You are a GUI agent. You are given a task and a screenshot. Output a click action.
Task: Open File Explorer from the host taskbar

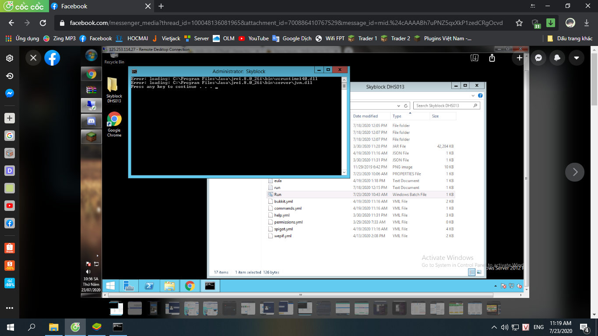tap(53, 327)
